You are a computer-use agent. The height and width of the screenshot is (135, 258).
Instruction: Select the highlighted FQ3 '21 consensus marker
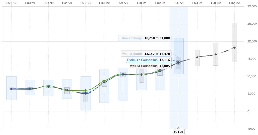(179, 62)
